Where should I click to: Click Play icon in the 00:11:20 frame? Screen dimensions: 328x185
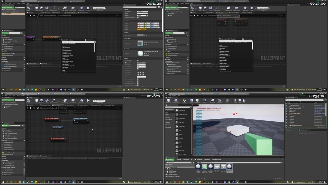(88, 8)
